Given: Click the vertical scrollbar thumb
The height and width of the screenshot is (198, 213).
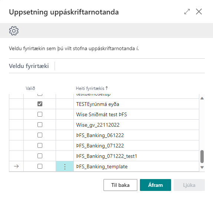Looking at the screenshot, I should [202, 156].
